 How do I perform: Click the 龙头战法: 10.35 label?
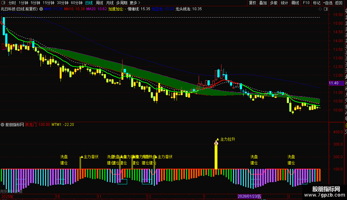189,9
